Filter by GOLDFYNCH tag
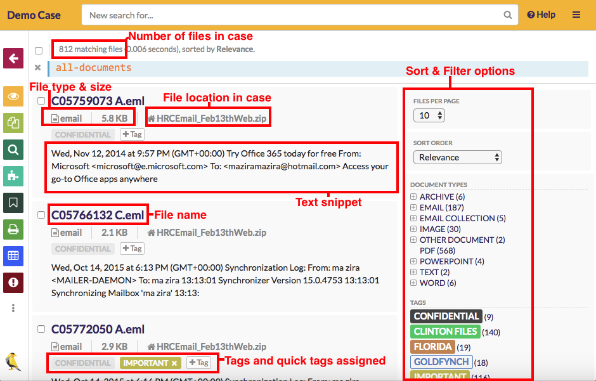The image size is (596, 381). pyautogui.click(x=441, y=362)
